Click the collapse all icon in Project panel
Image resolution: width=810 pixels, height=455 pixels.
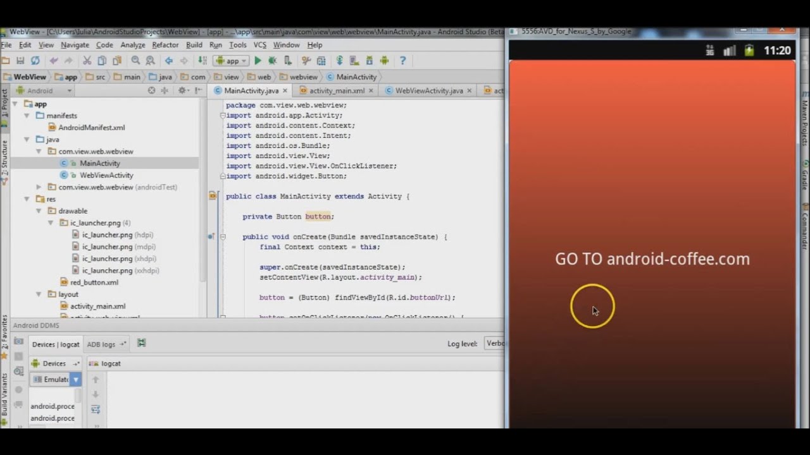coord(165,90)
